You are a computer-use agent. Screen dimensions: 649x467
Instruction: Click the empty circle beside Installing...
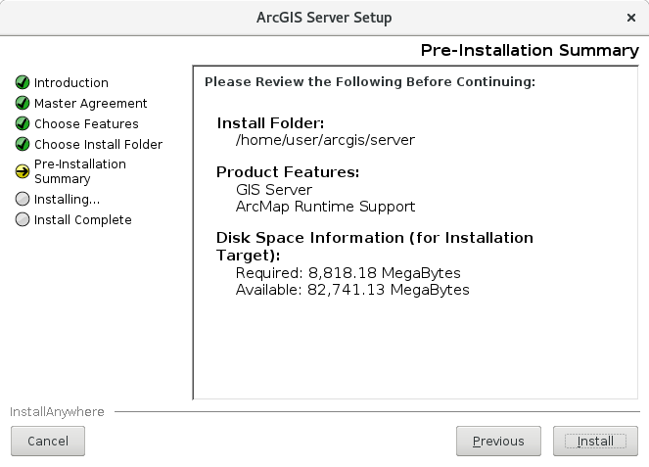pyautogui.click(x=23, y=200)
